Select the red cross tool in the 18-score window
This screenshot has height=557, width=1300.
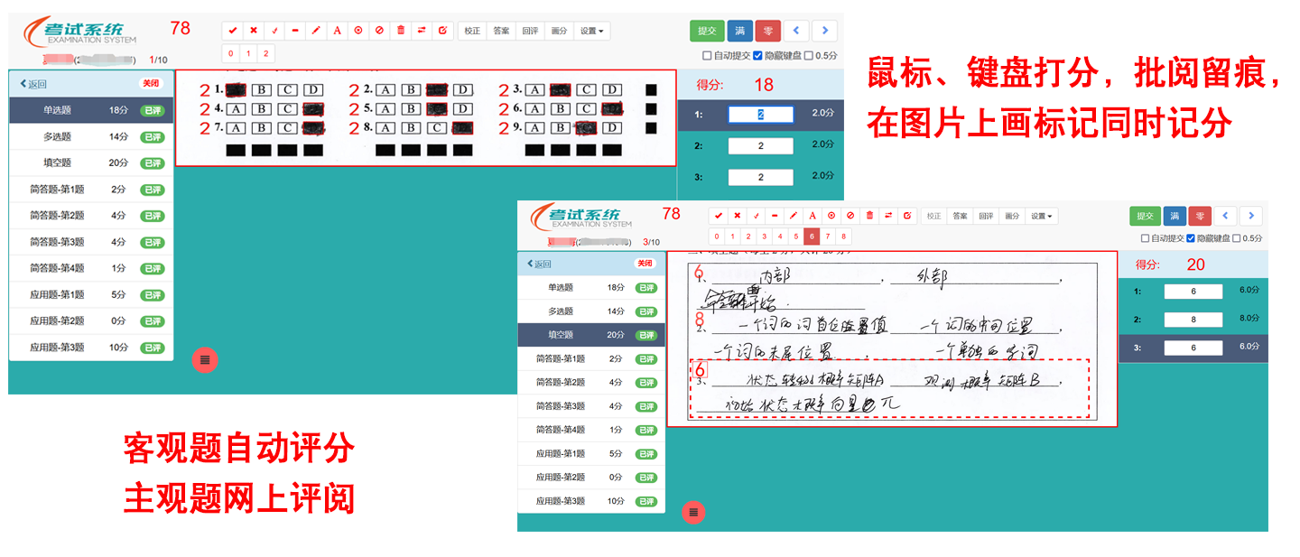[254, 30]
